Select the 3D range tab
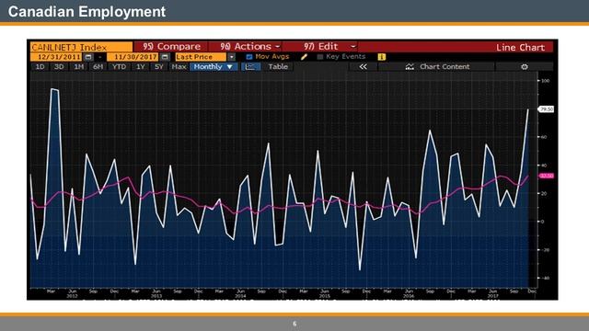This screenshot has width=589, height=331. 59,67
